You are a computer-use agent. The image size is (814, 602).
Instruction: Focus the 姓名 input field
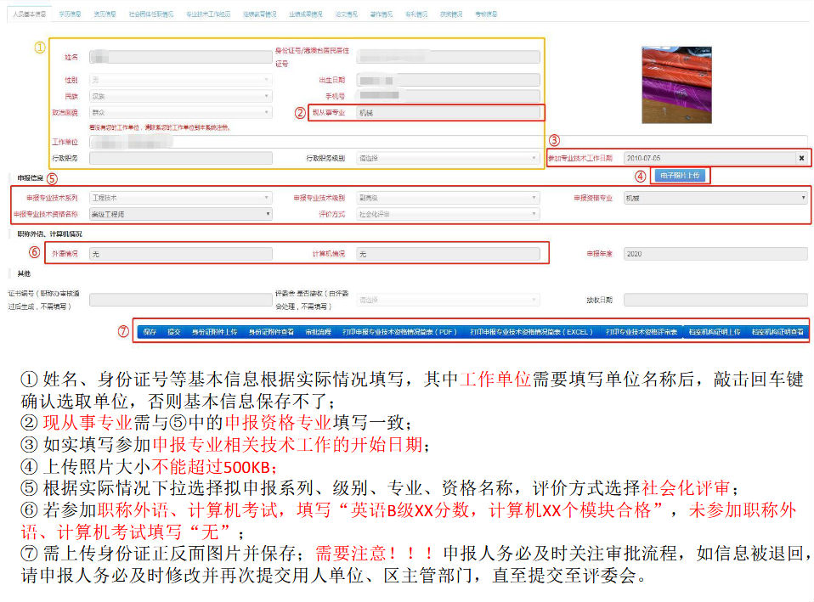181,57
